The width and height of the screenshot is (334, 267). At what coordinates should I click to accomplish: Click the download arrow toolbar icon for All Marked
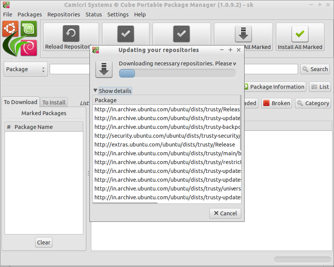pos(243,34)
